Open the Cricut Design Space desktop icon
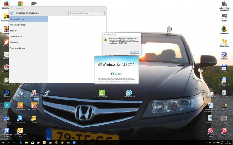Screen dimensions: 233x145 tap(102, 93)
